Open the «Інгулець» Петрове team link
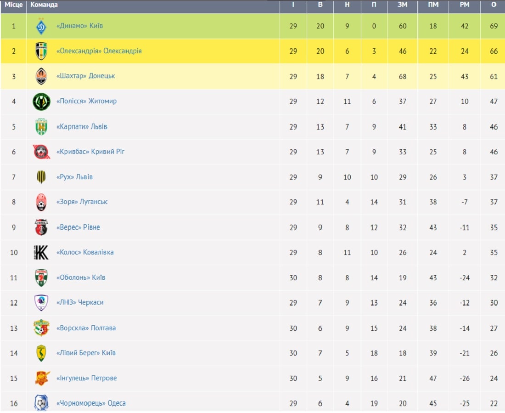Image resolution: width=505 pixels, height=413 pixels. 87,378
